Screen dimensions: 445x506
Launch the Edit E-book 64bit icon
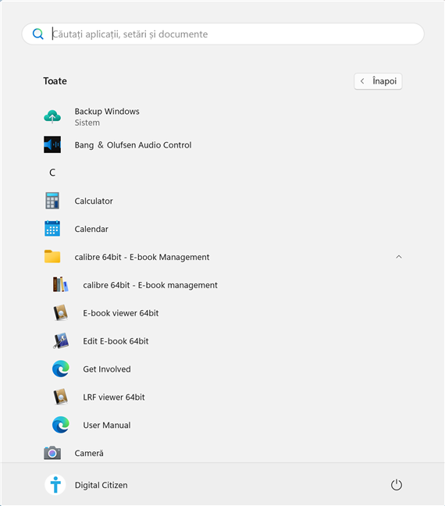(x=61, y=340)
